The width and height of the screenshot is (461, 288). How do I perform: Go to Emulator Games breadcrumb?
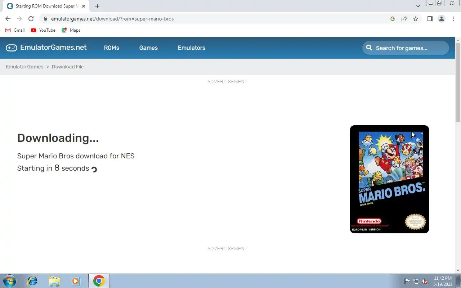click(x=24, y=67)
